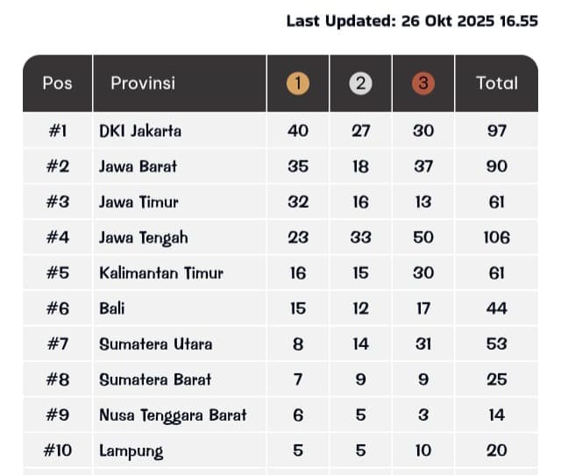Select Nusa Tenggara Barat in the table

pyautogui.click(x=173, y=415)
